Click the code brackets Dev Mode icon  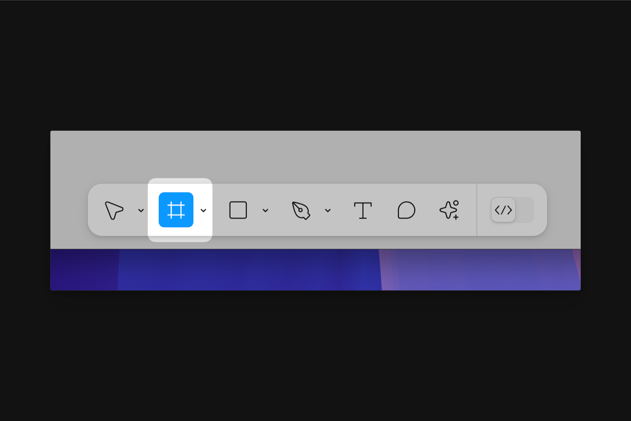(x=503, y=210)
